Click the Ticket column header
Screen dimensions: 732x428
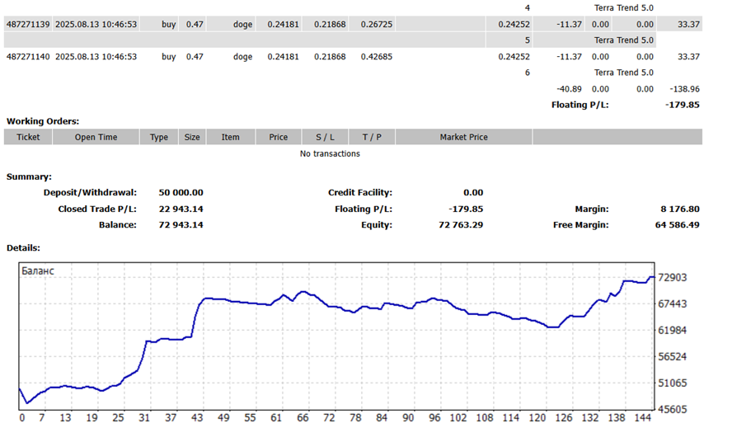(x=28, y=137)
